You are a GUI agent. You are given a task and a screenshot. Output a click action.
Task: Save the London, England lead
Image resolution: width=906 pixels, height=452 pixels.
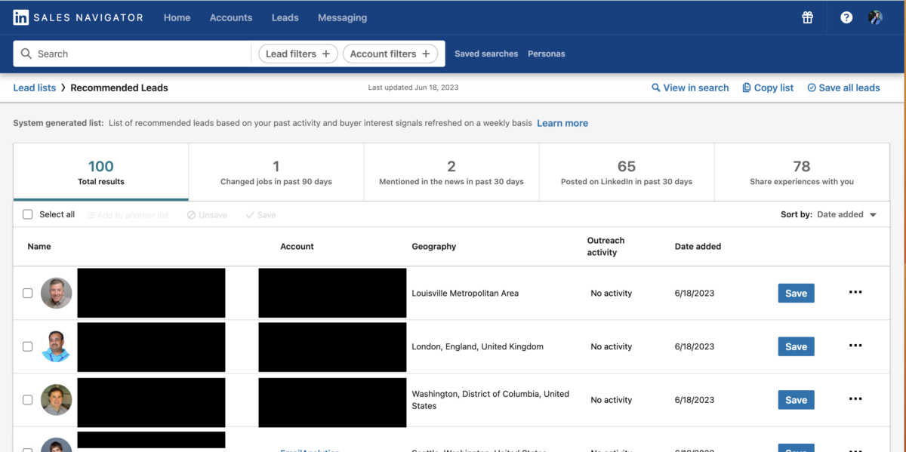[796, 346]
